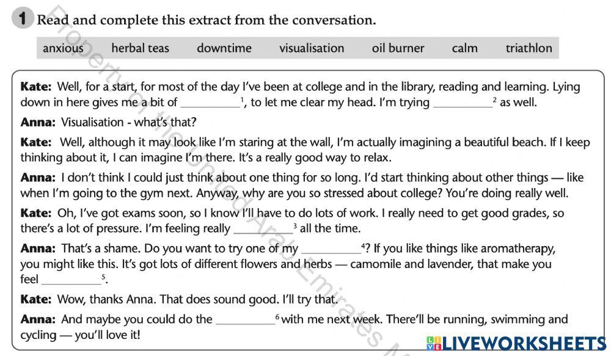The width and height of the screenshot is (611, 356).
Task: Click the "Read and complete this extract" instruction
Action: [x=206, y=20]
